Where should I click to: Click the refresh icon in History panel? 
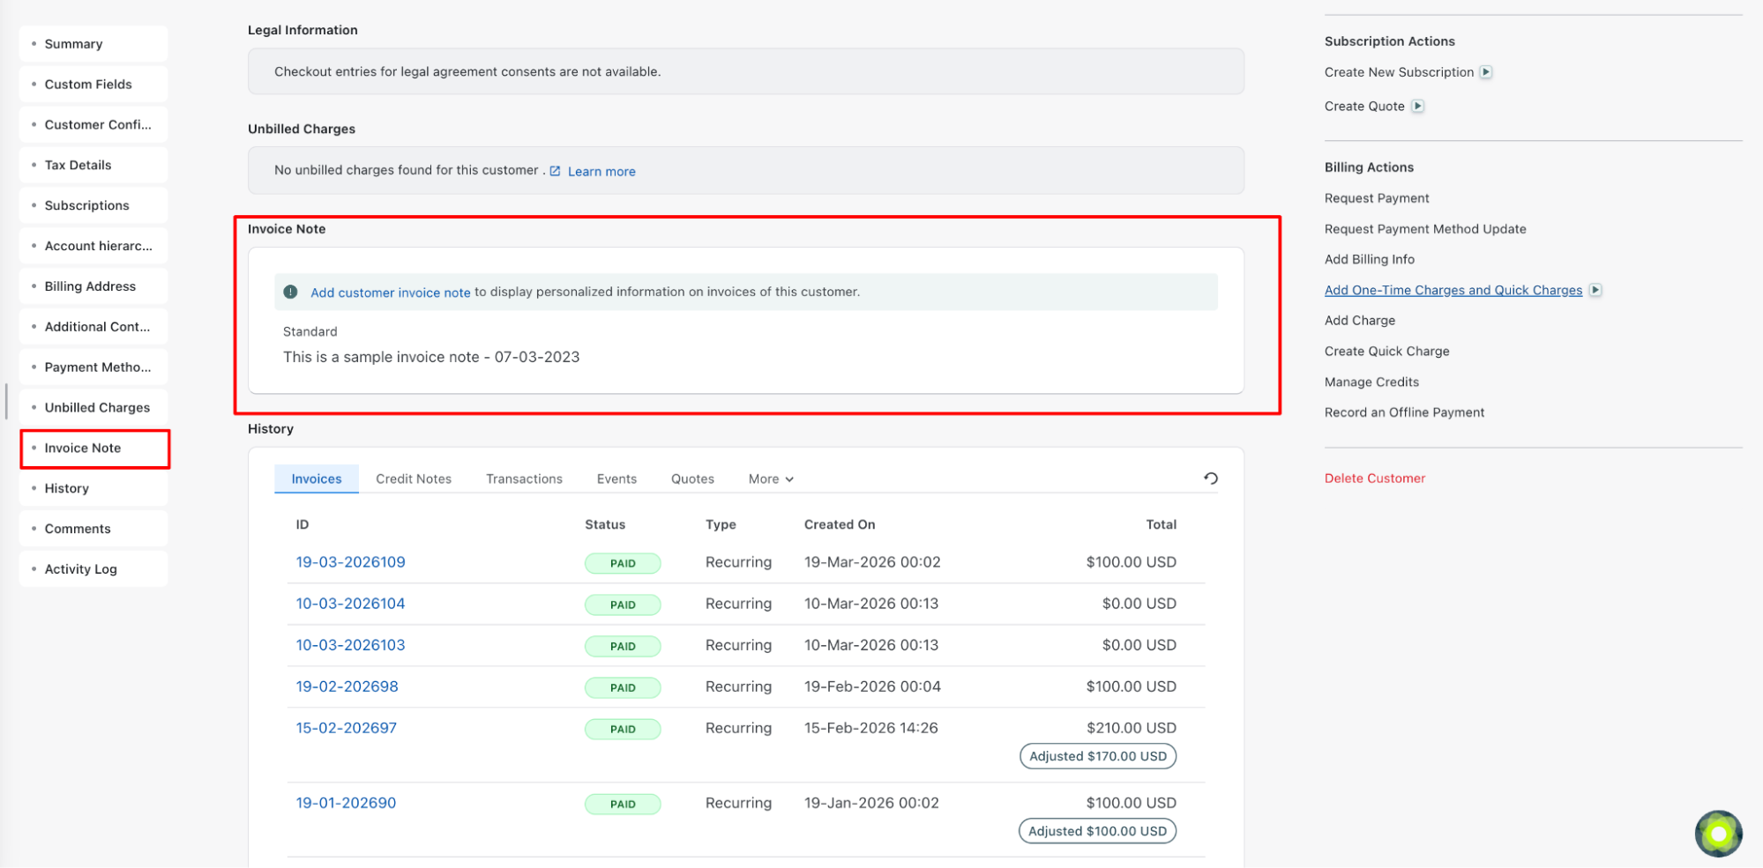point(1210,479)
